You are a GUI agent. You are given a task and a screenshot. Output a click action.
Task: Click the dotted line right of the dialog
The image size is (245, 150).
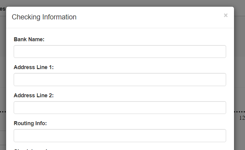(x=240, y=112)
